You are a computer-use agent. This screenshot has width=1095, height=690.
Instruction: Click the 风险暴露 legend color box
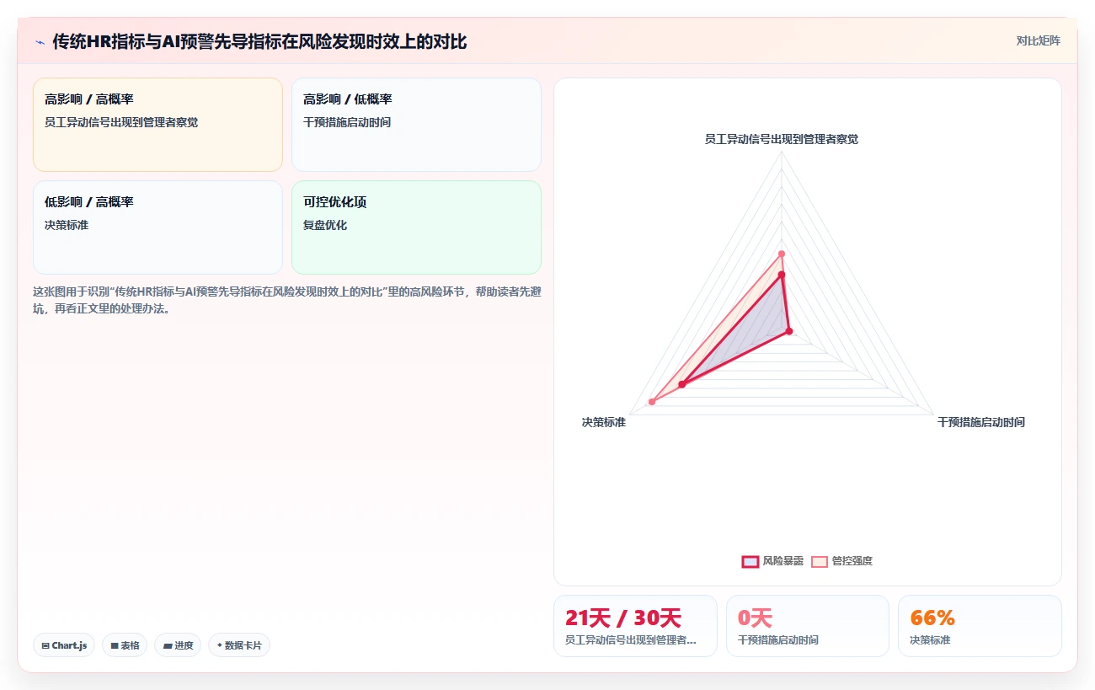[x=750, y=561]
